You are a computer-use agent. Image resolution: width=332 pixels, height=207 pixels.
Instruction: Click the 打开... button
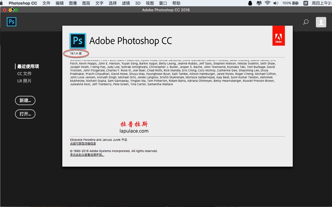point(25,114)
